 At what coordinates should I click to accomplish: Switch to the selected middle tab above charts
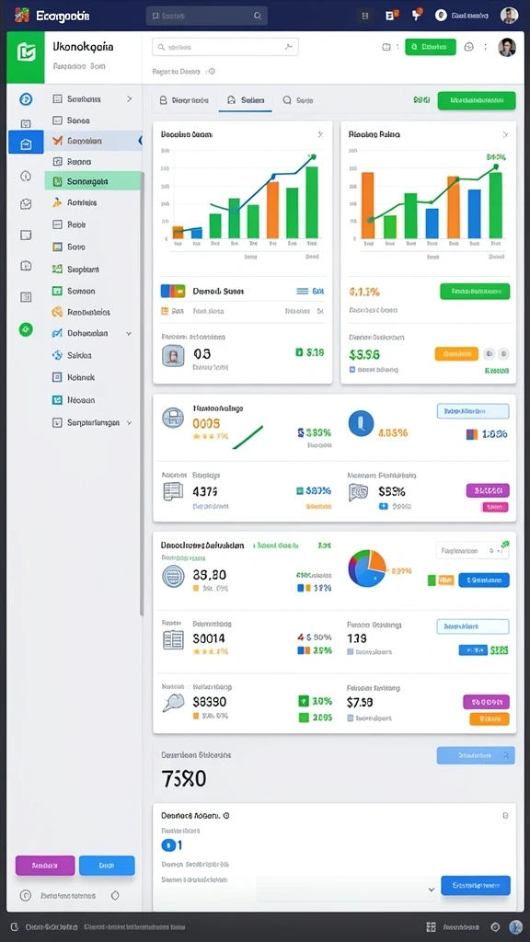pyautogui.click(x=245, y=100)
